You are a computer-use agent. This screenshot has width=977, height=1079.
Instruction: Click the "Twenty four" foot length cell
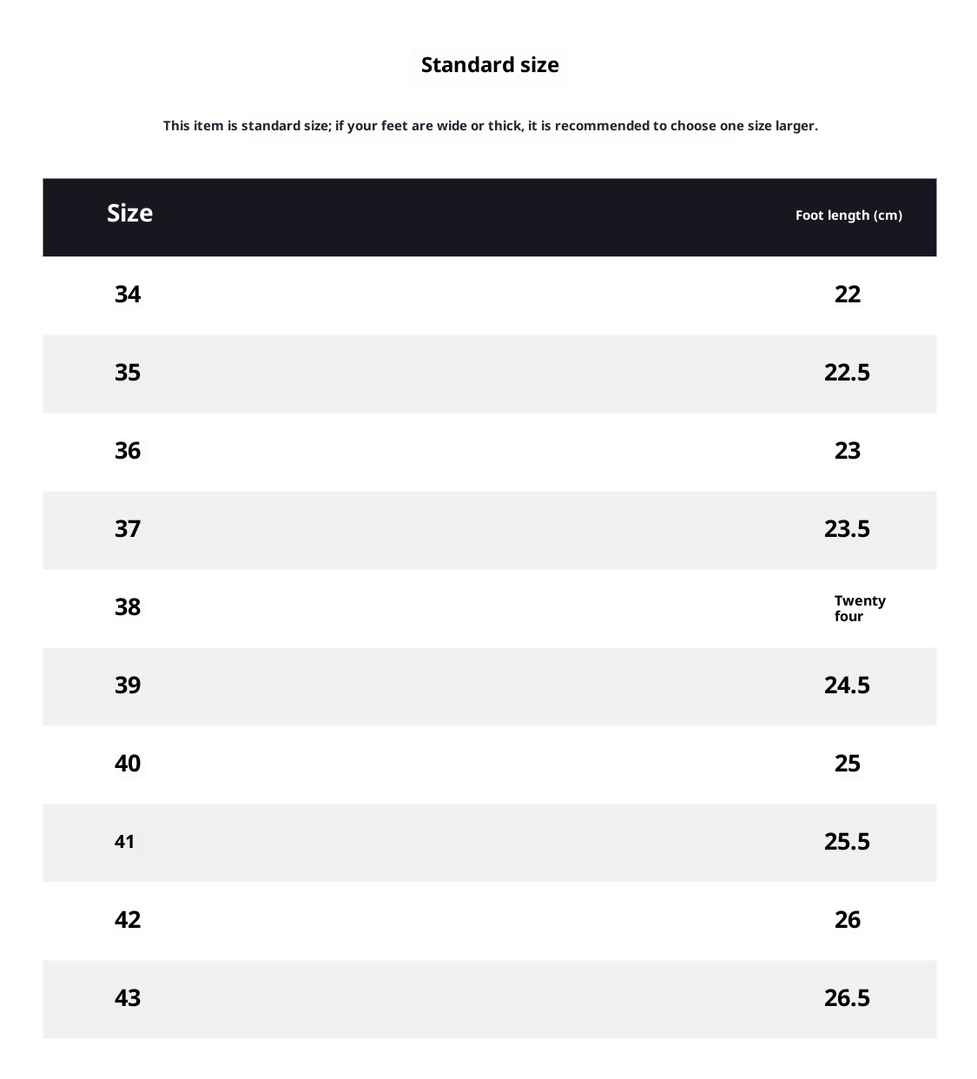click(x=859, y=608)
